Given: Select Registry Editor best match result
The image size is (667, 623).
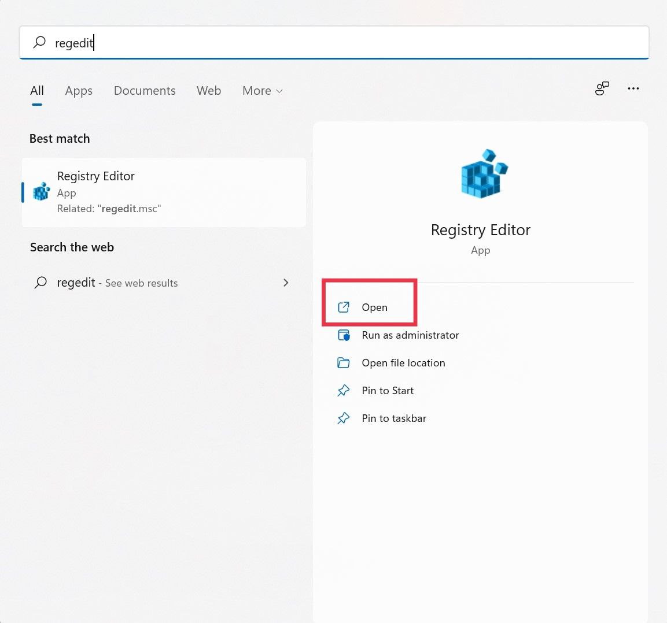Looking at the screenshot, I should coord(164,192).
